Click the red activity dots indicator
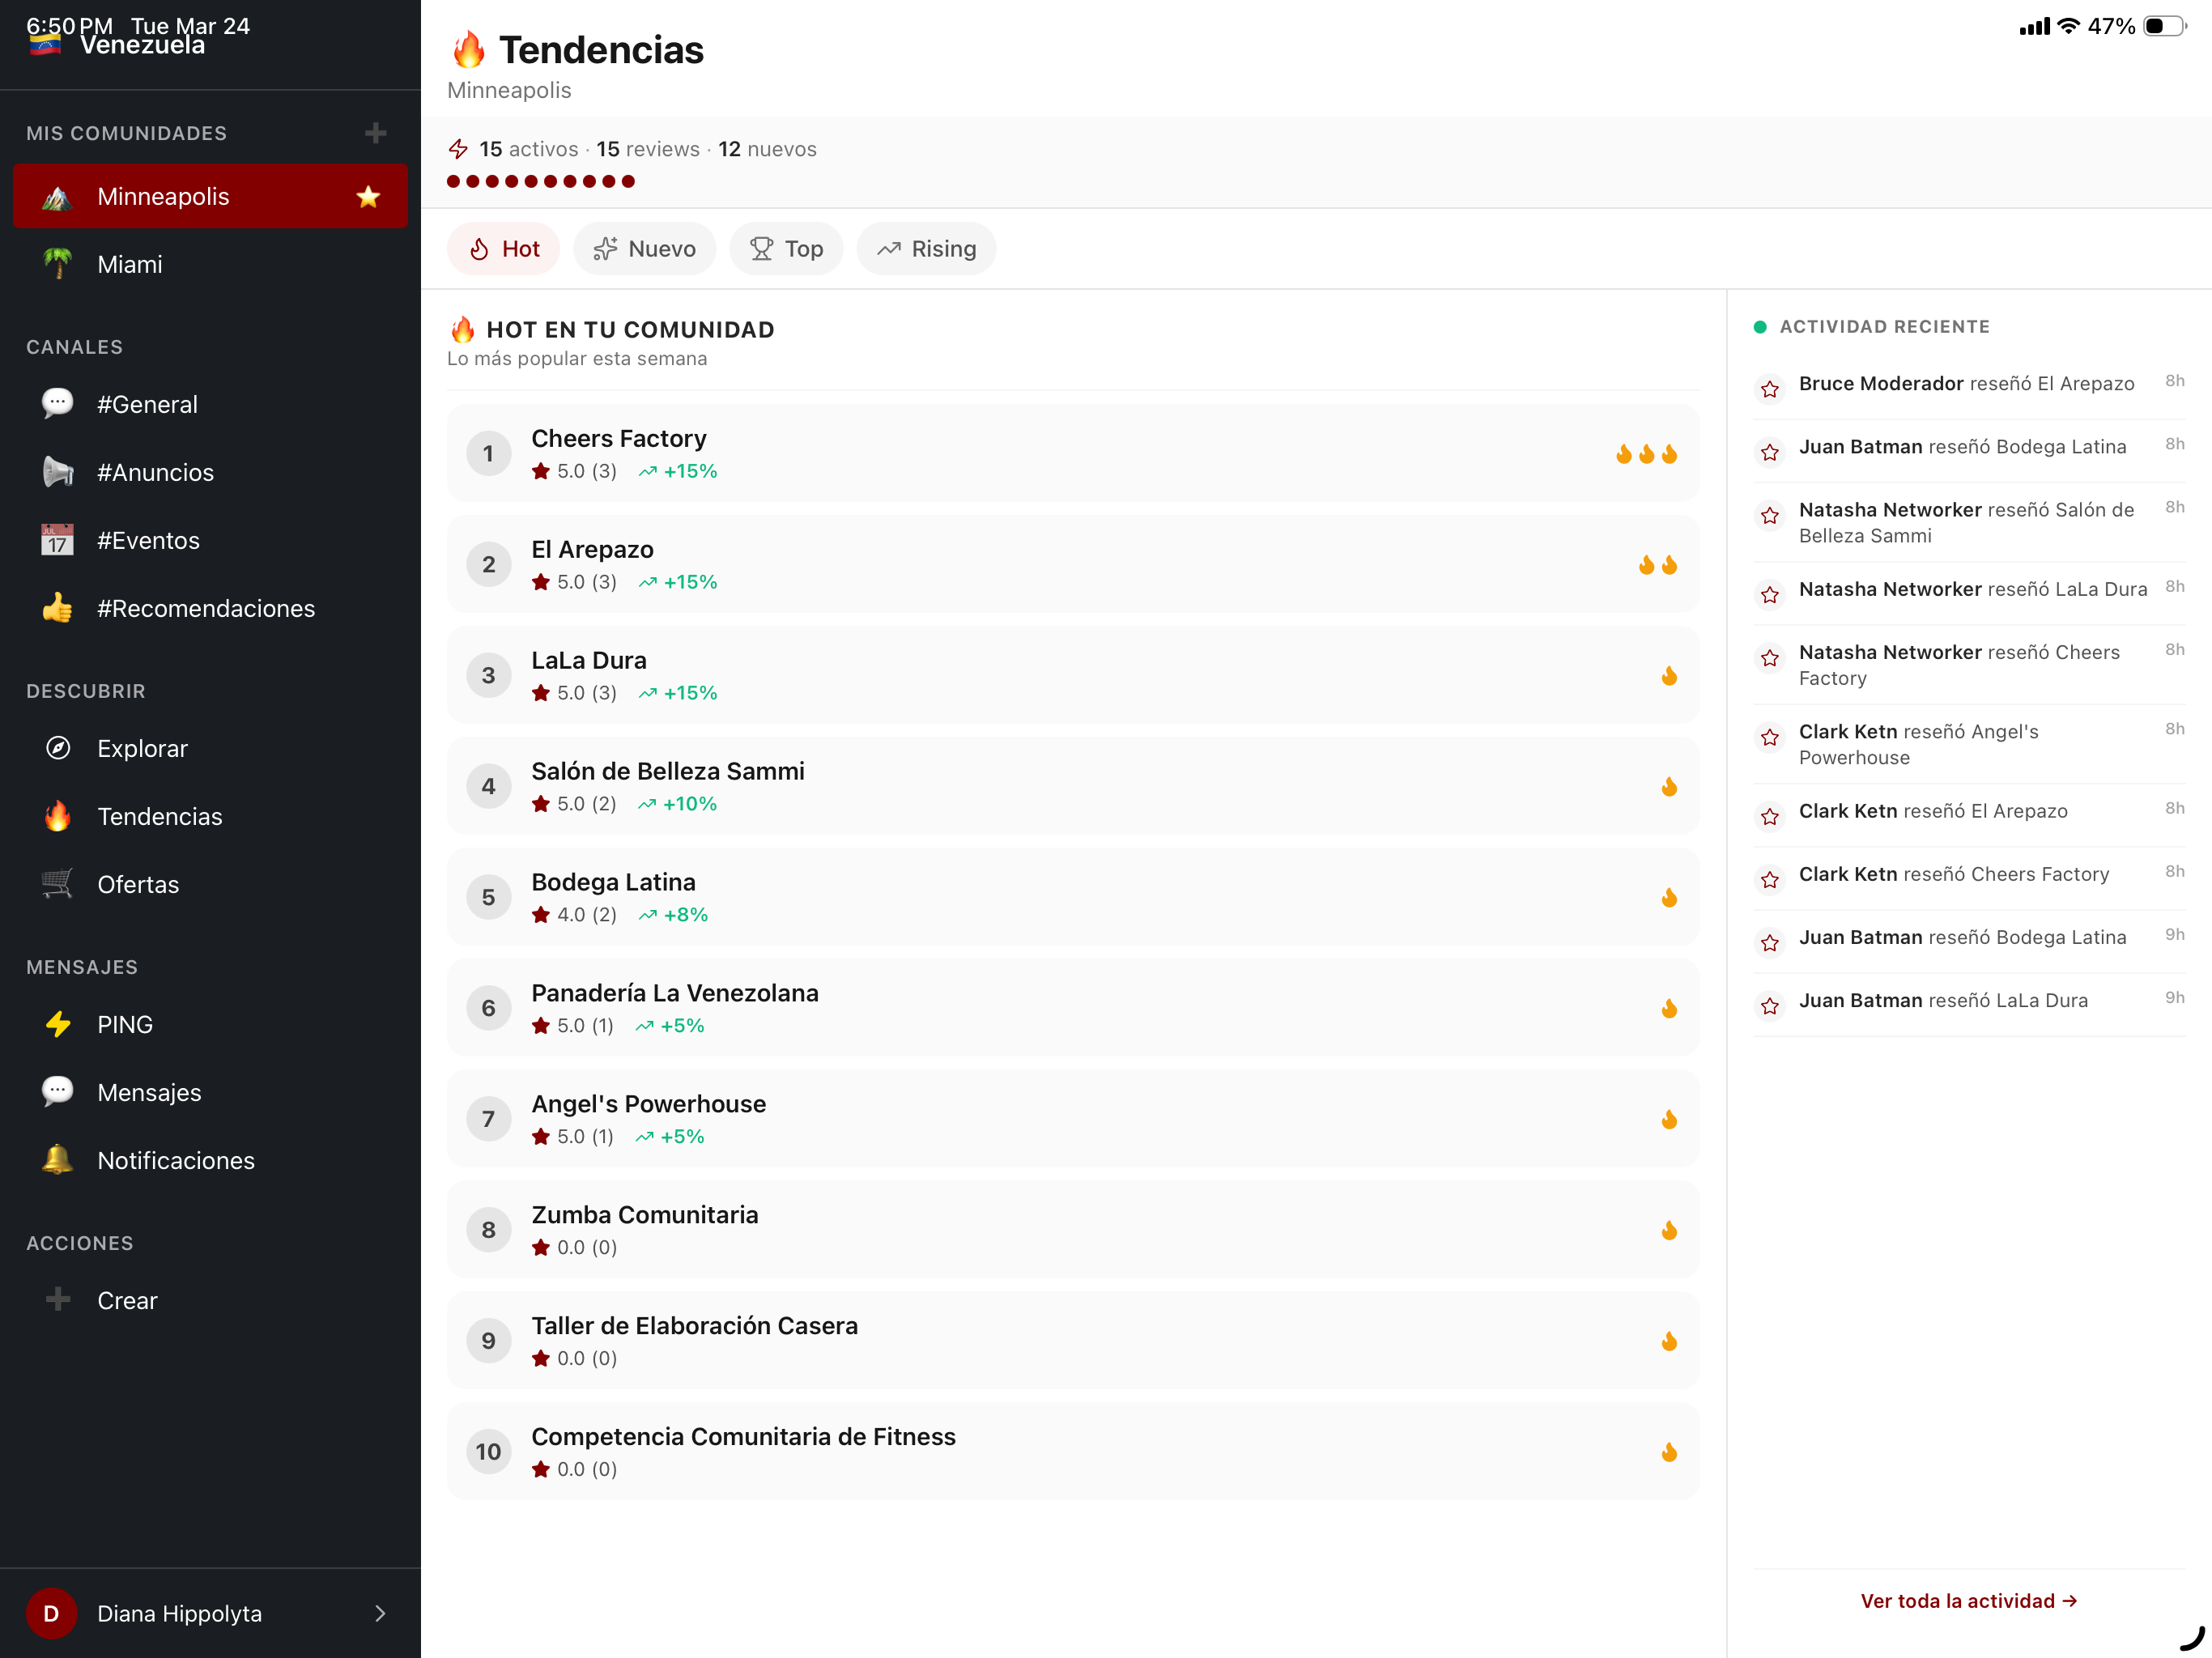2212x1658 pixels. pyautogui.click(x=541, y=181)
